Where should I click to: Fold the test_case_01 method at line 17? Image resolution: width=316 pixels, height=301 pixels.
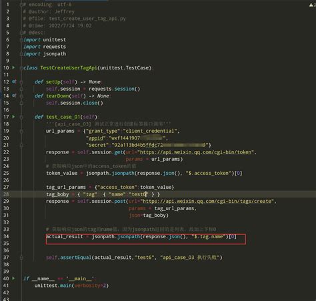pos(21,117)
